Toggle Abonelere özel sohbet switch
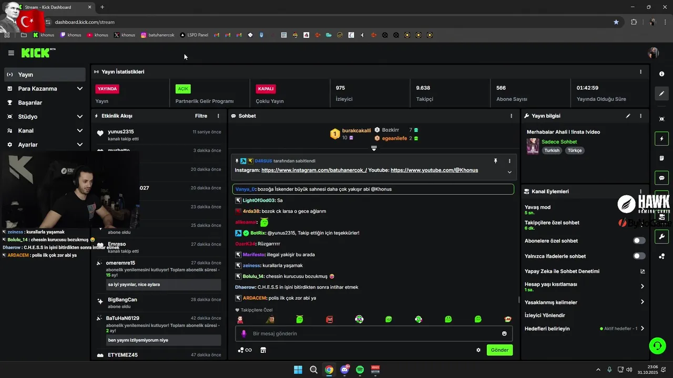 coord(639,240)
